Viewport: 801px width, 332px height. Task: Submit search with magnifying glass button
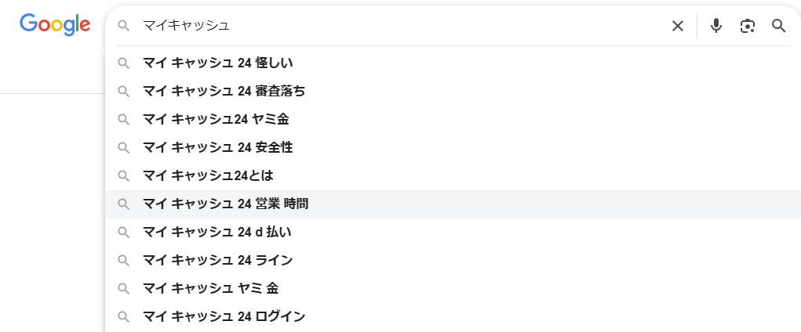tap(778, 26)
